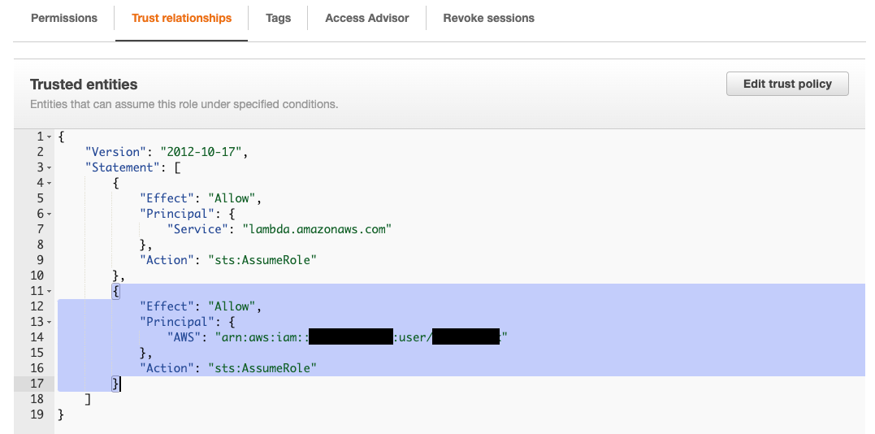
Task: Click line number 18 in gutter
Action: [37, 399]
